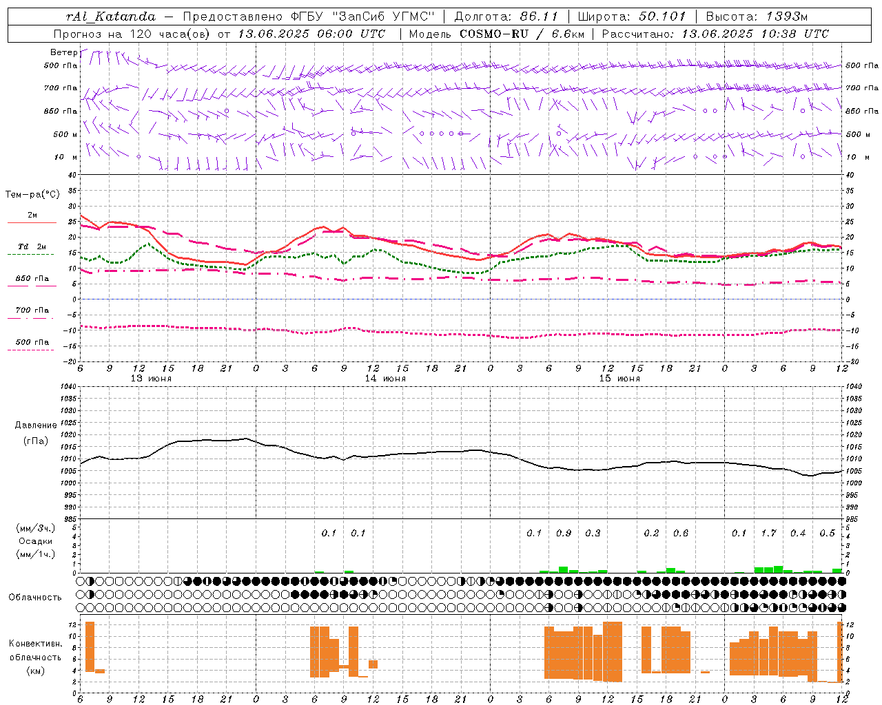Click the 500 гПа temperature legend entry
The height and width of the screenshot is (705, 882).
click(x=32, y=342)
